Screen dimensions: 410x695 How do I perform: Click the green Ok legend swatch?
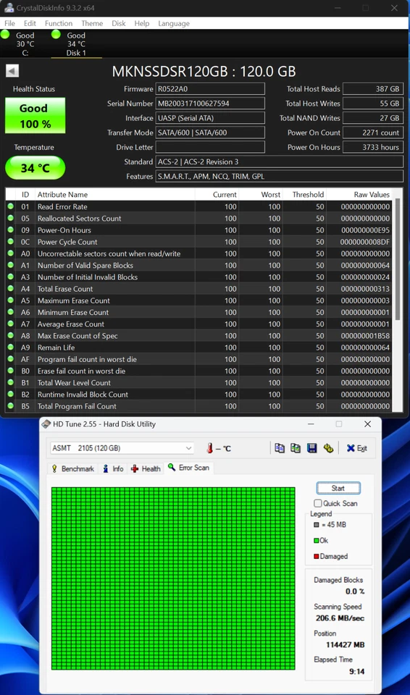pyautogui.click(x=317, y=540)
